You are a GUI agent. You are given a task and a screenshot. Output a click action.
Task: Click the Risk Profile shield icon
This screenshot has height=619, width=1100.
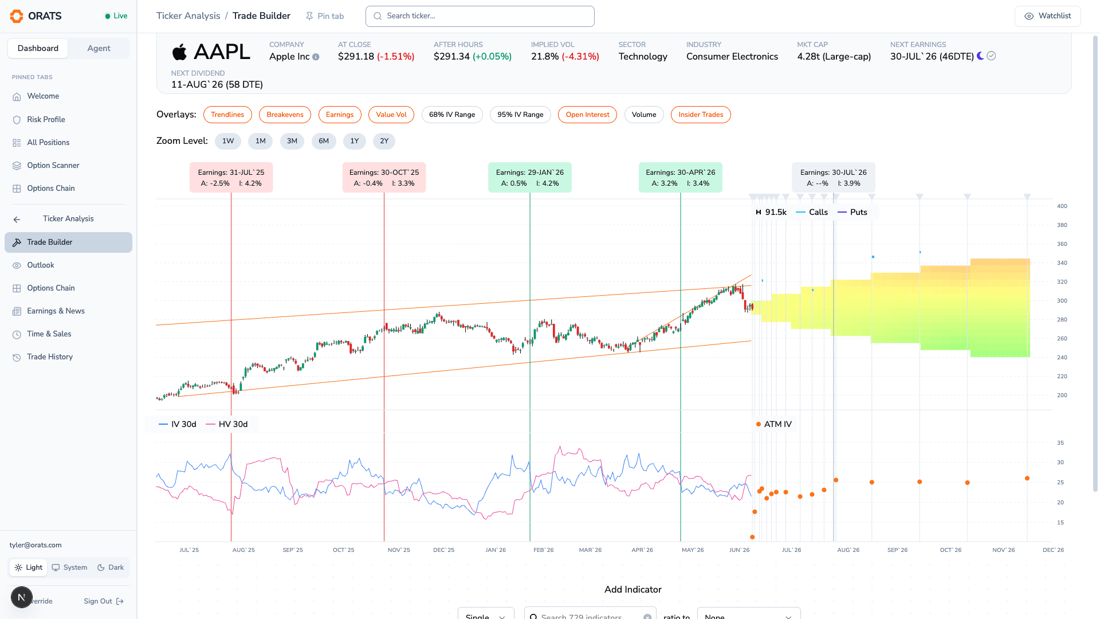(17, 120)
